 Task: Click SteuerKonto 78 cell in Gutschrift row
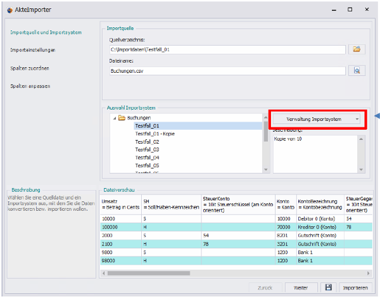click(x=238, y=244)
